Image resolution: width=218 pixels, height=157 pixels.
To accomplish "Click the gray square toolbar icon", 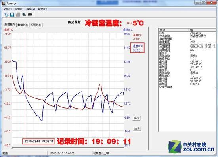I will [x=18, y=14].
